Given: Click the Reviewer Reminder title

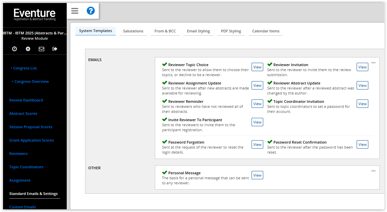Looking at the screenshot, I should point(186,101).
